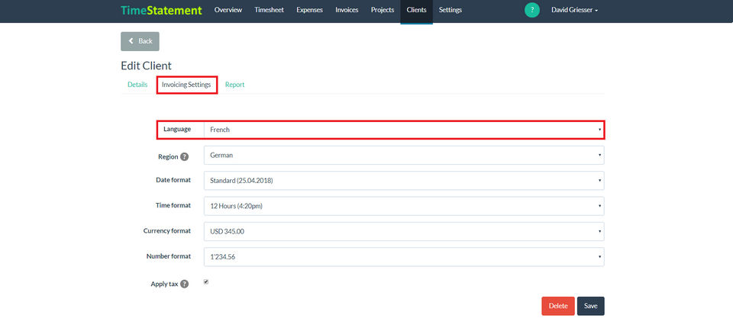The height and width of the screenshot is (325, 733).
Task: Click the Region help tooltip icon
Action: click(185, 157)
